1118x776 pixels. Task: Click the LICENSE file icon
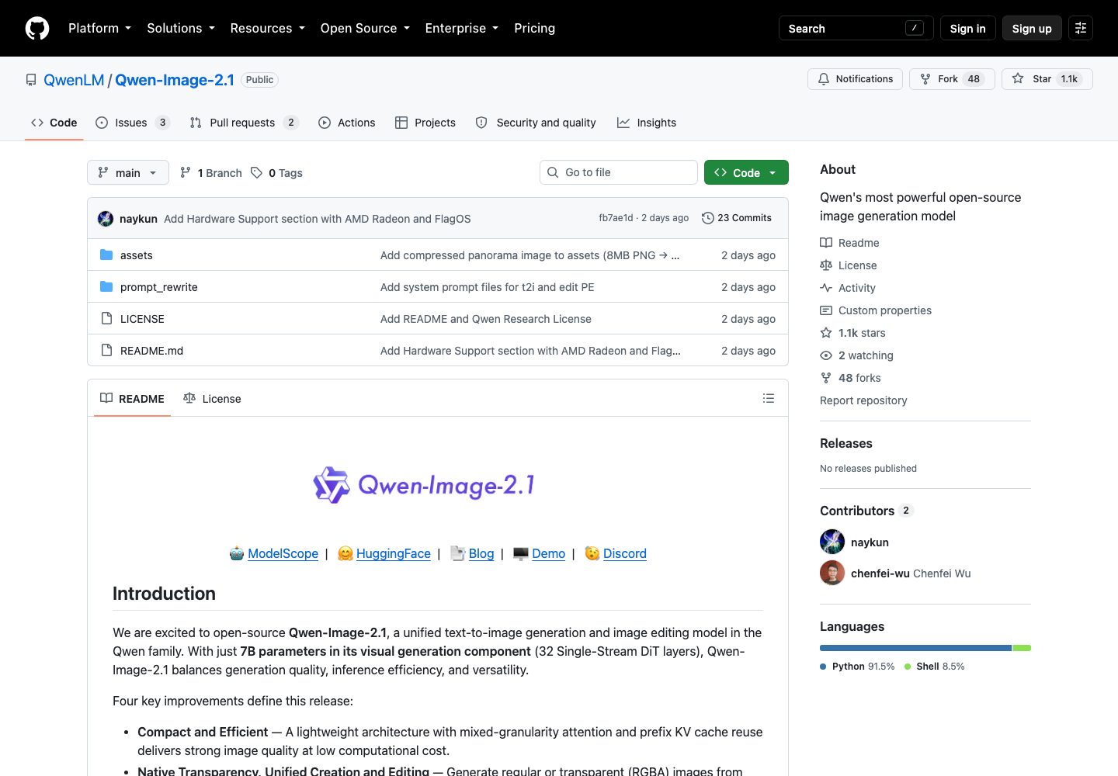pyautogui.click(x=106, y=318)
